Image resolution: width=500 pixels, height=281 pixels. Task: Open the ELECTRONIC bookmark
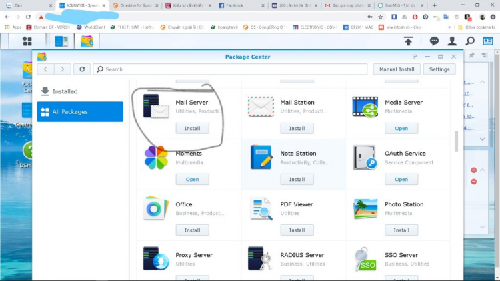315,27
